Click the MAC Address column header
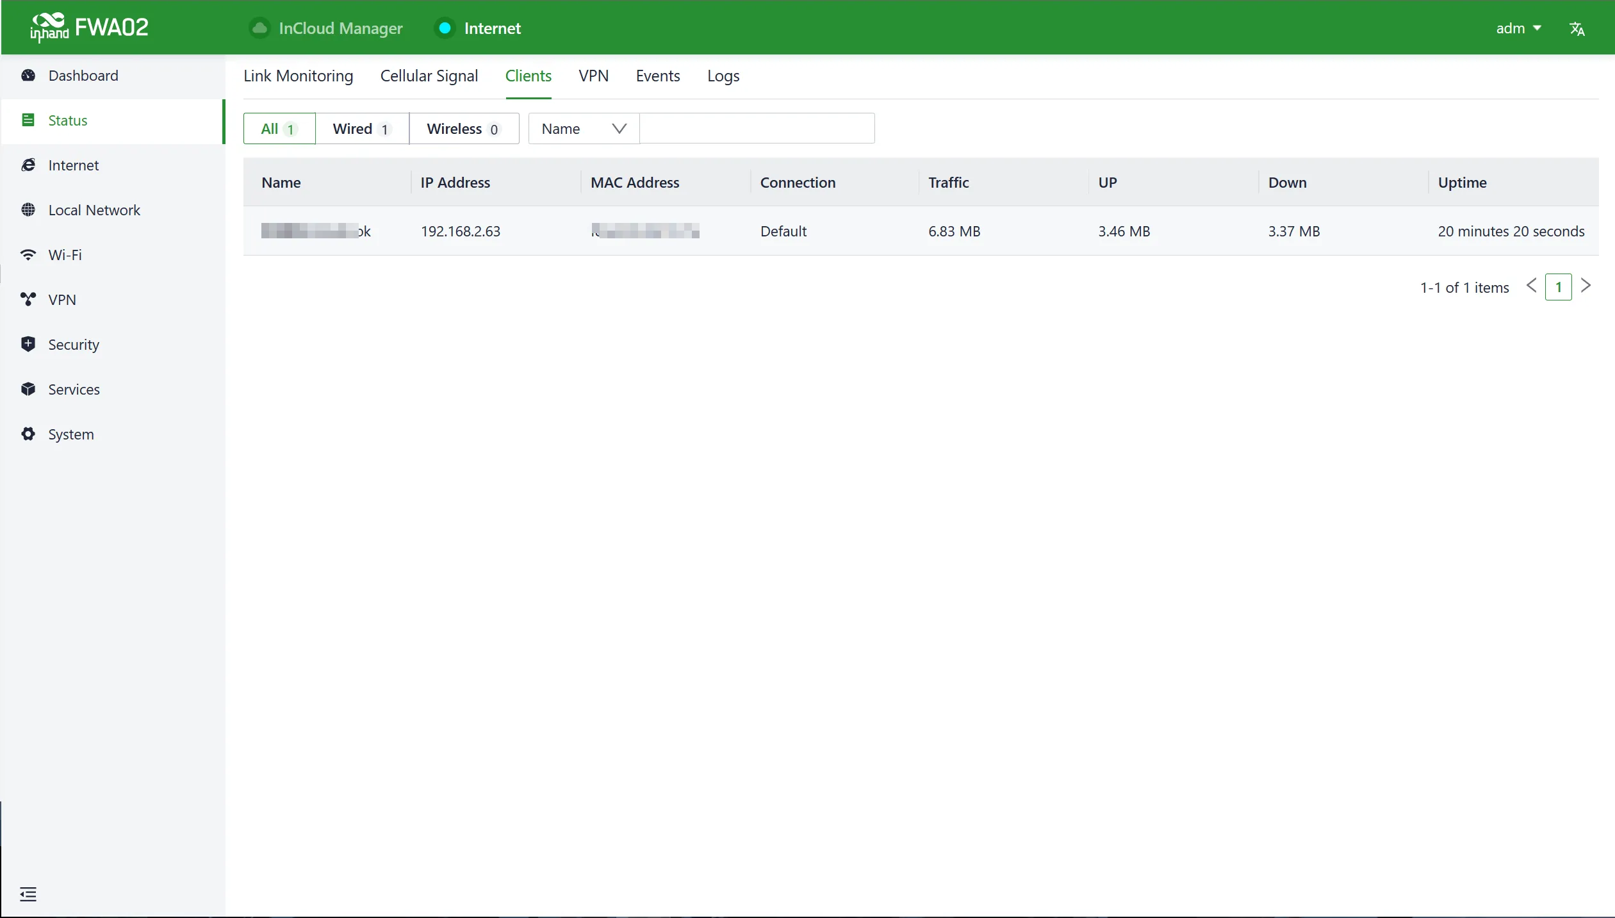 [635, 183]
